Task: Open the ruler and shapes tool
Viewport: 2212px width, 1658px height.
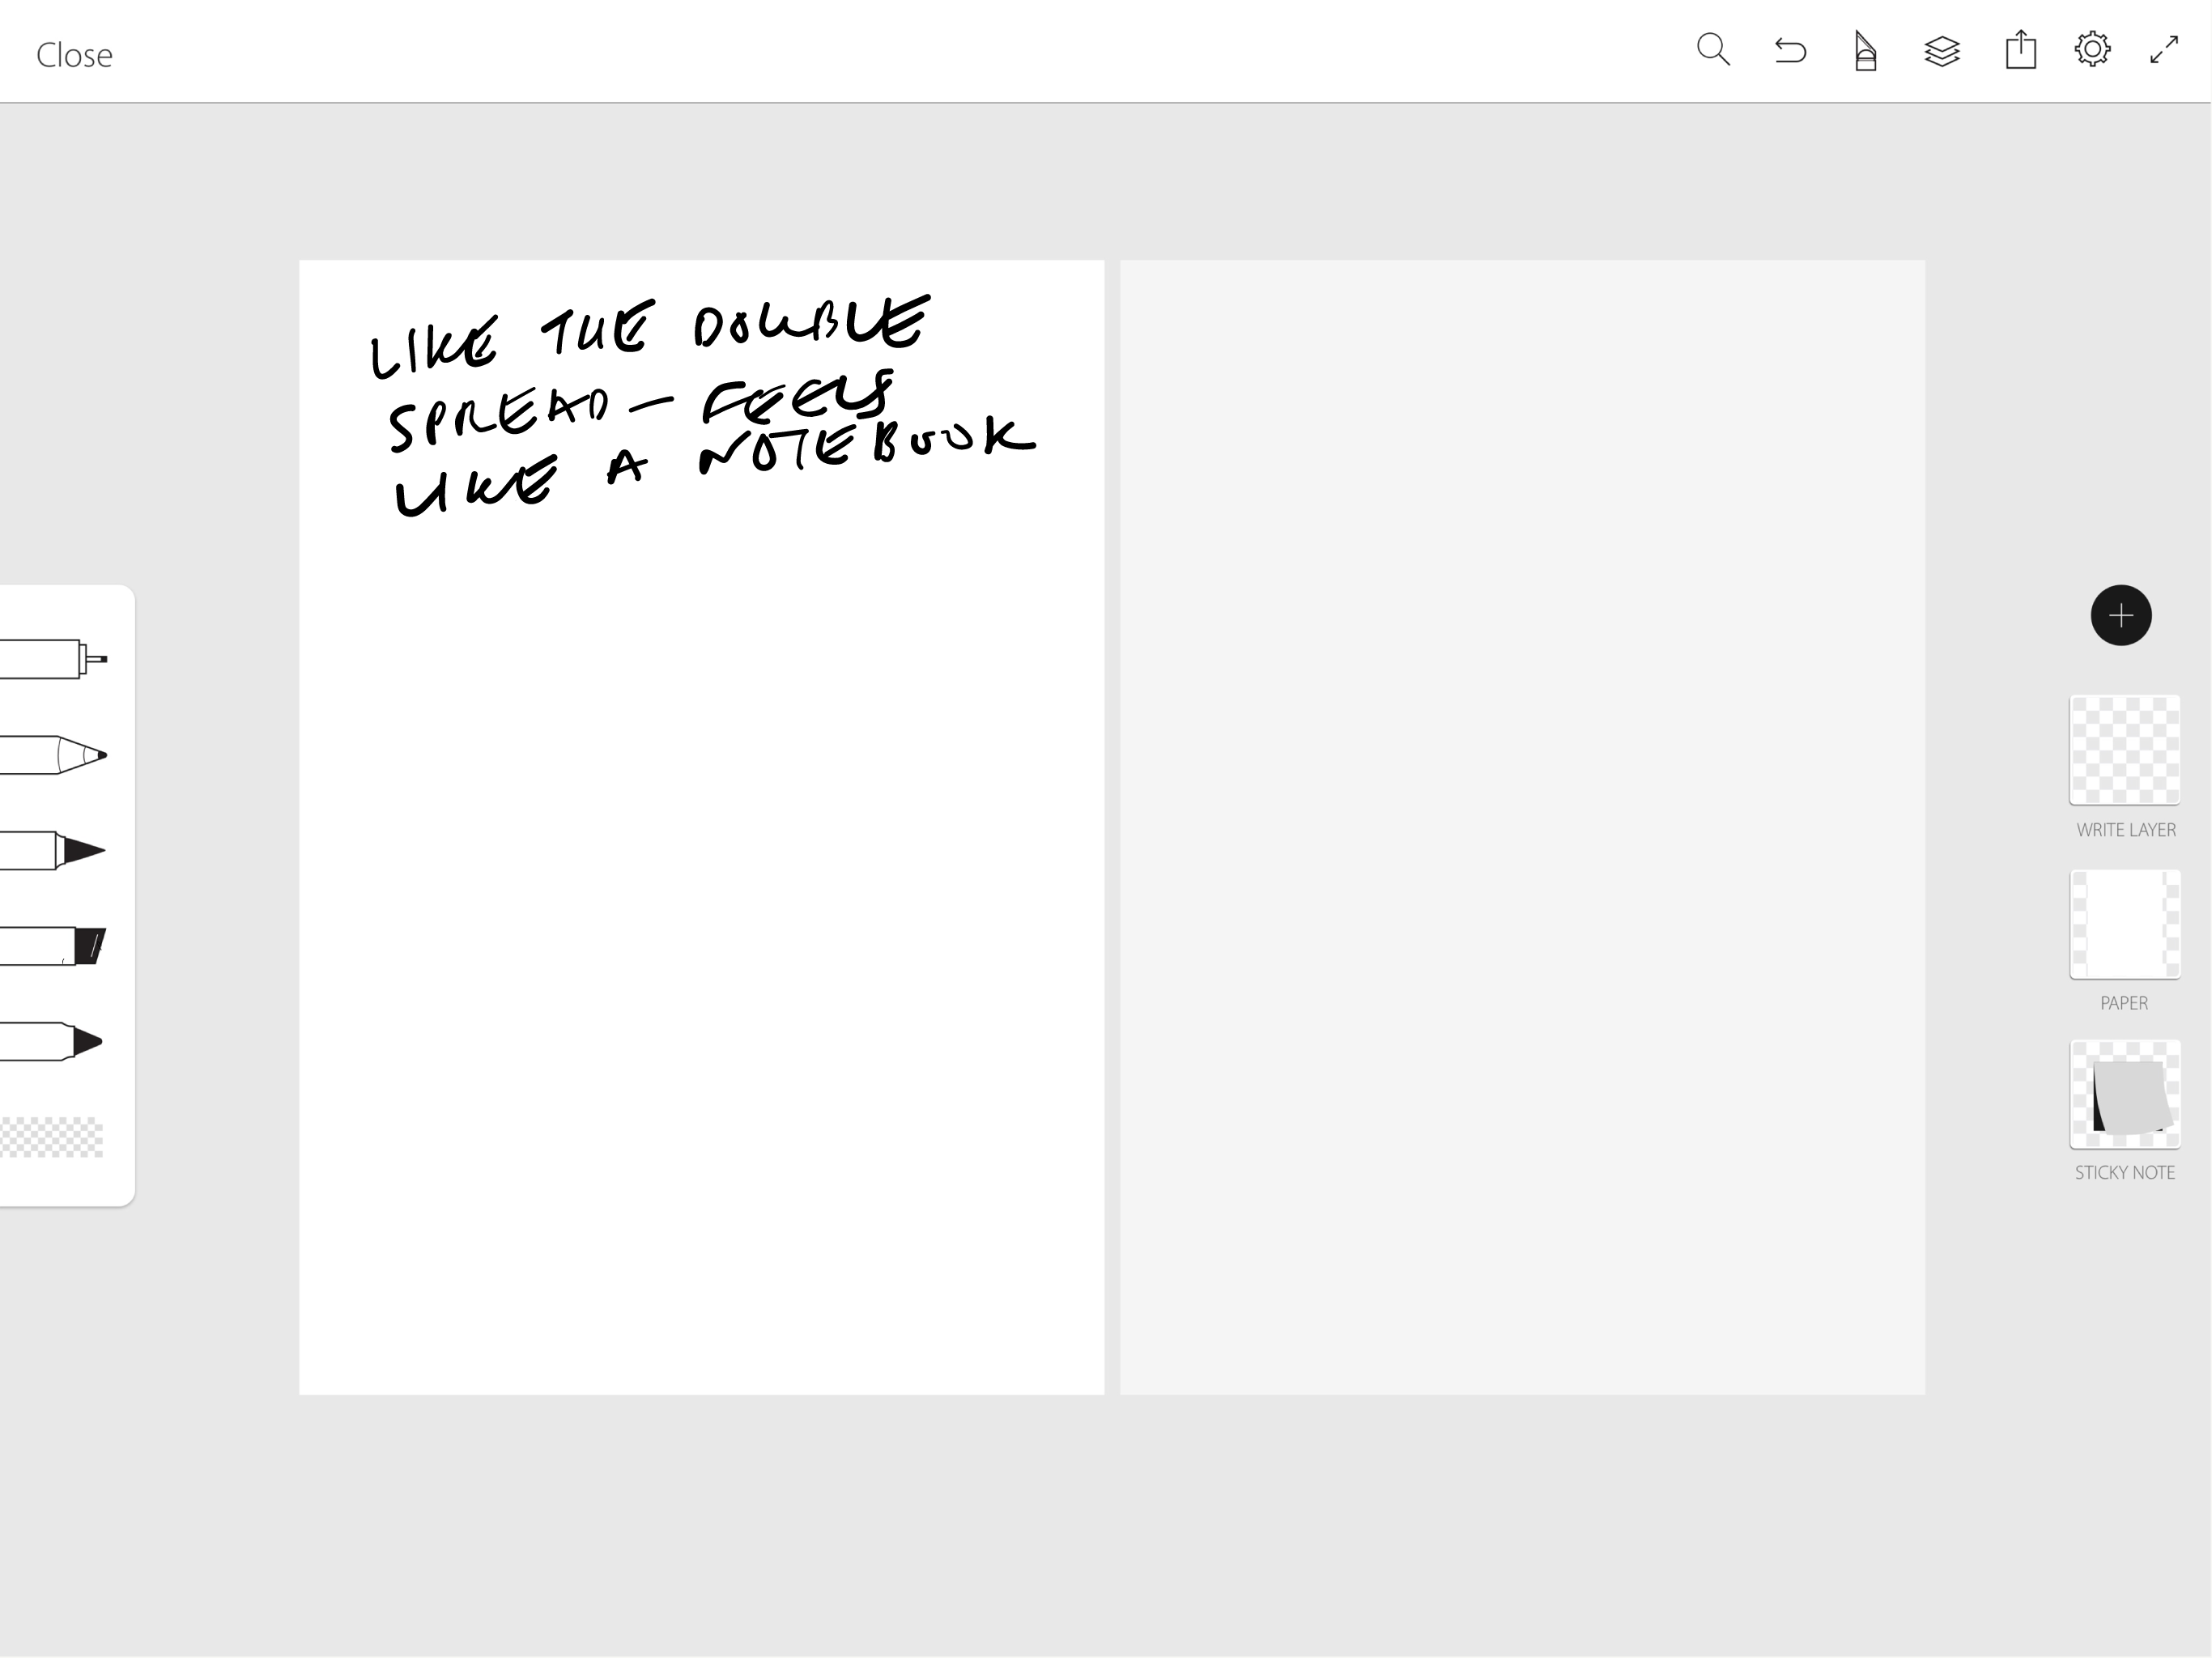Action: [1865, 51]
